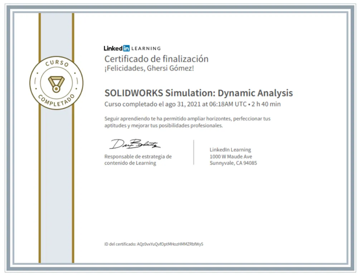Select the certificate ID 'AQz0vxYuQvfOptMHozHMMZRbfWy5'
The width and height of the screenshot is (358, 275).
point(170,244)
